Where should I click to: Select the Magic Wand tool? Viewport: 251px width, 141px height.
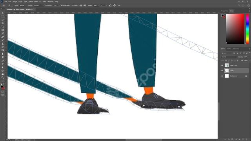pos(3,23)
